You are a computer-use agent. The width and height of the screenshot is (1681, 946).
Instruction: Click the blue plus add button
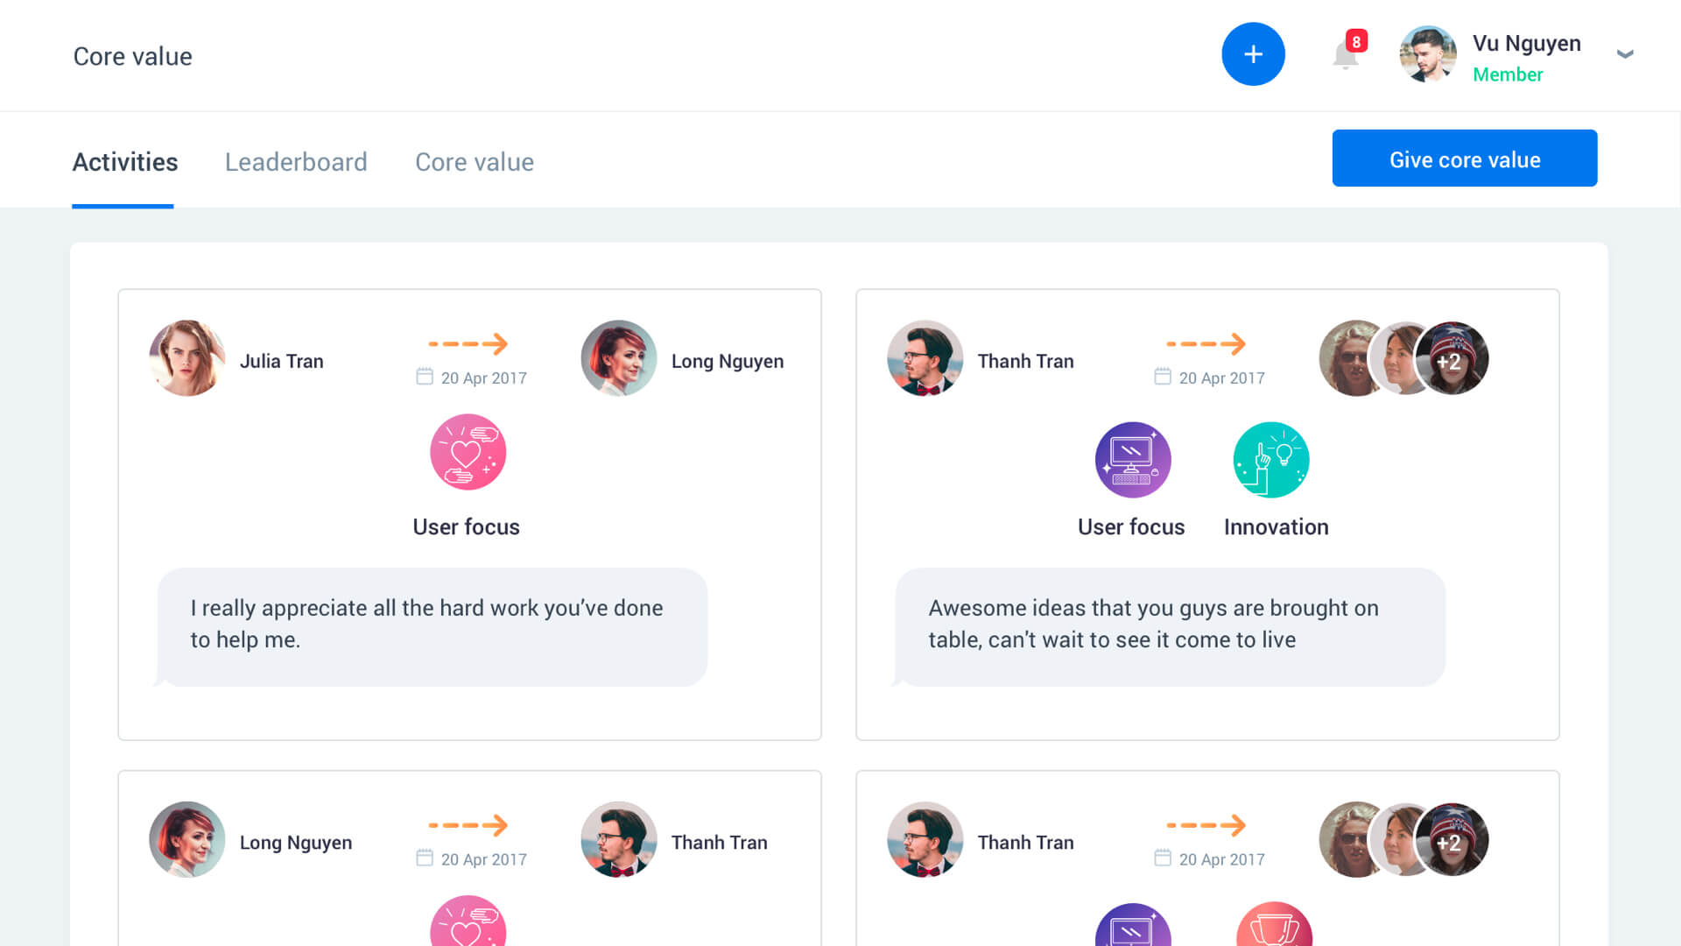coord(1253,54)
